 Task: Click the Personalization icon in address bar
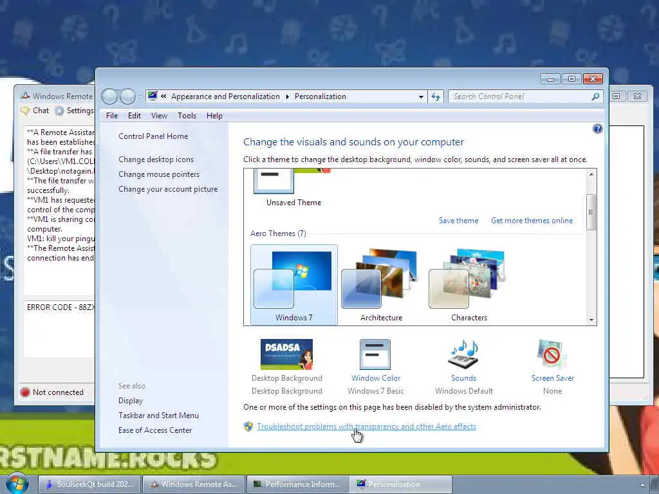point(153,96)
